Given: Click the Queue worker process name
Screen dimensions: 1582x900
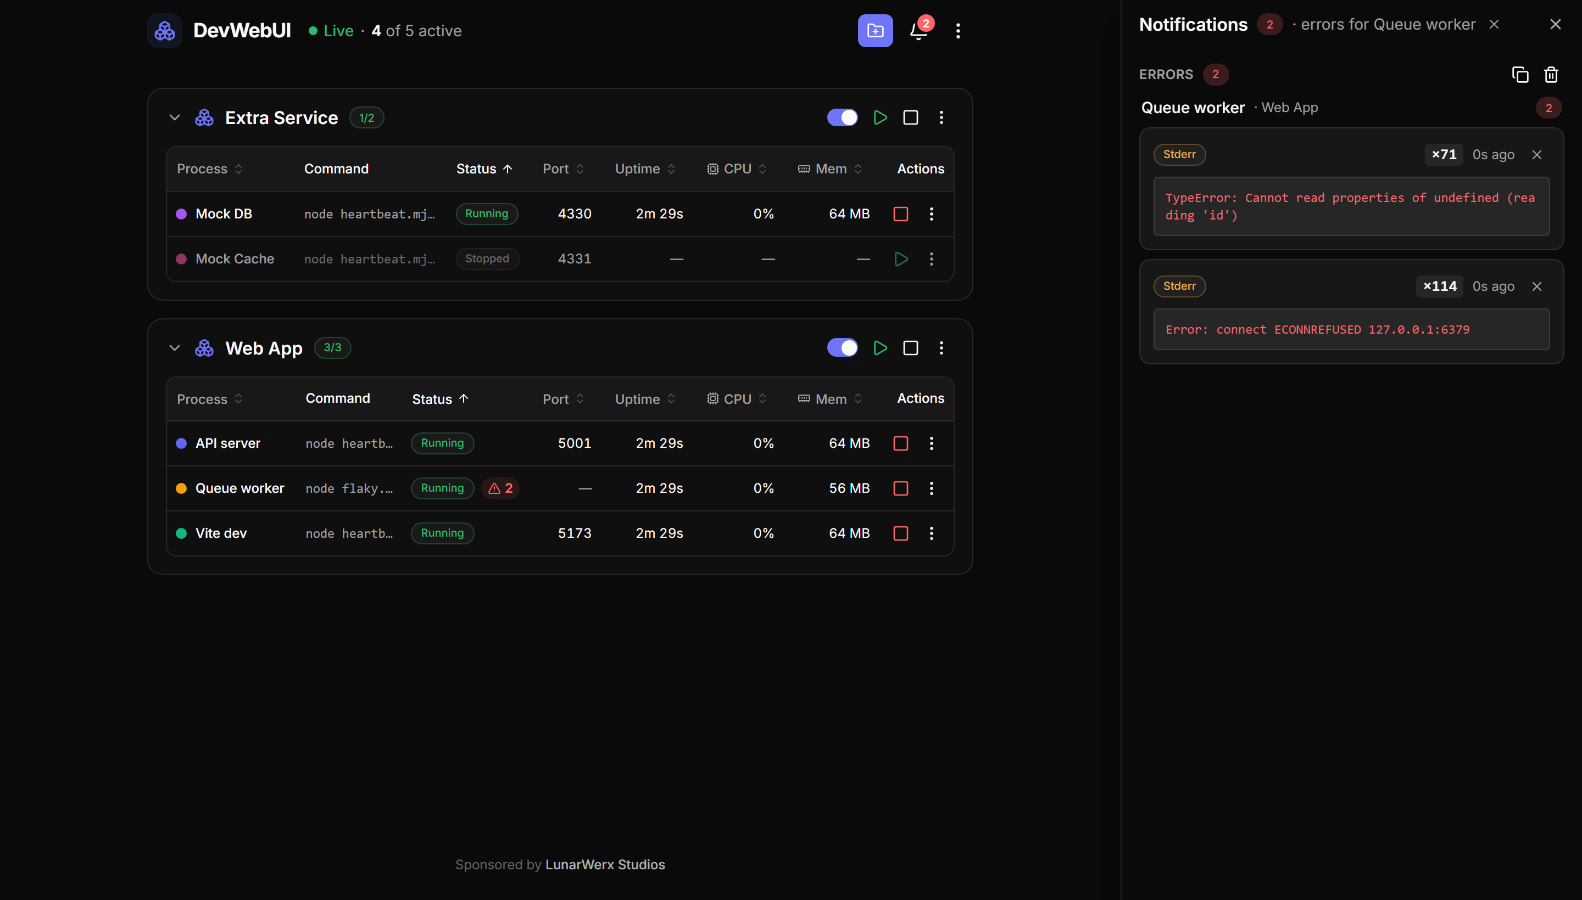Looking at the screenshot, I should tap(239, 488).
